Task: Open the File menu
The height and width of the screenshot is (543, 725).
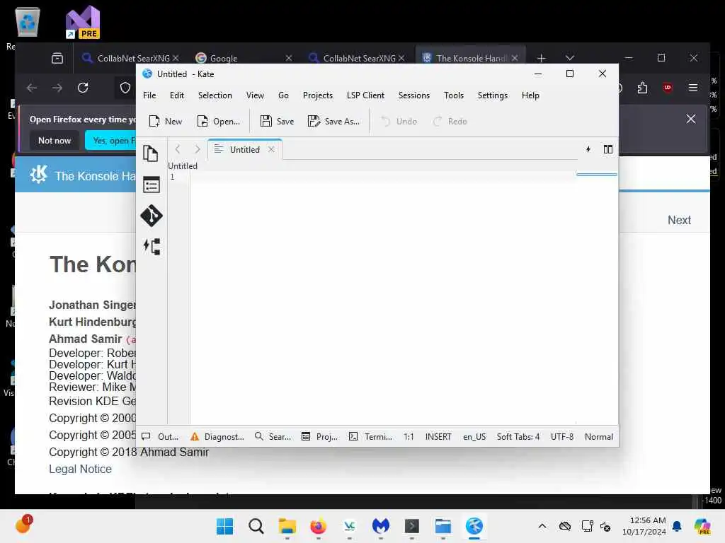Action: coord(149,95)
